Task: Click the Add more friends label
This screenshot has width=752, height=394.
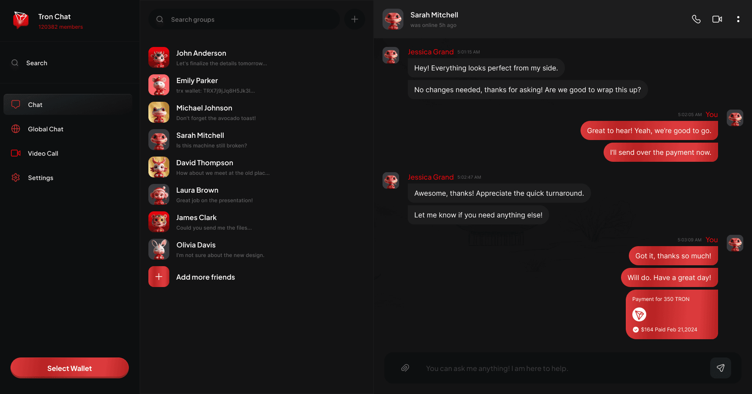Action: point(205,277)
